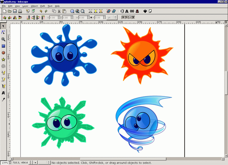Open the layer dropdown in status bar
Image resolution: width=228 pixels, height=165 pixels.
pyautogui.click(x=35, y=163)
